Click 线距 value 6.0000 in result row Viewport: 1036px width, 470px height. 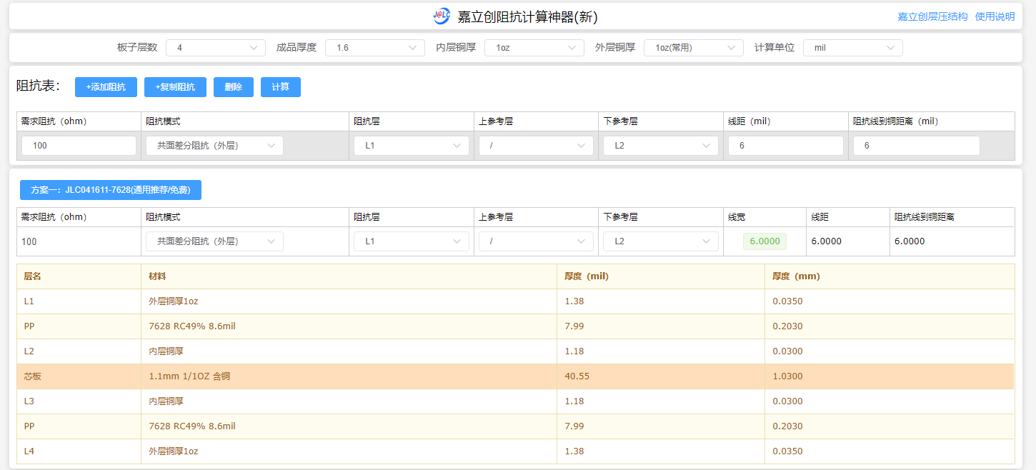827,241
